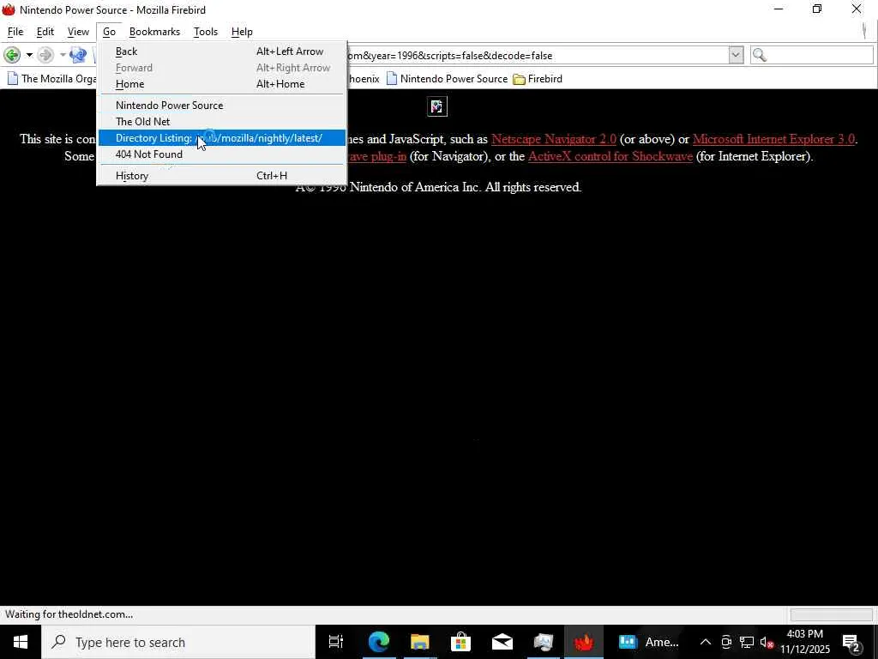Click the green Back arrow toolbar button
The height and width of the screenshot is (659, 878).
click(12, 55)
